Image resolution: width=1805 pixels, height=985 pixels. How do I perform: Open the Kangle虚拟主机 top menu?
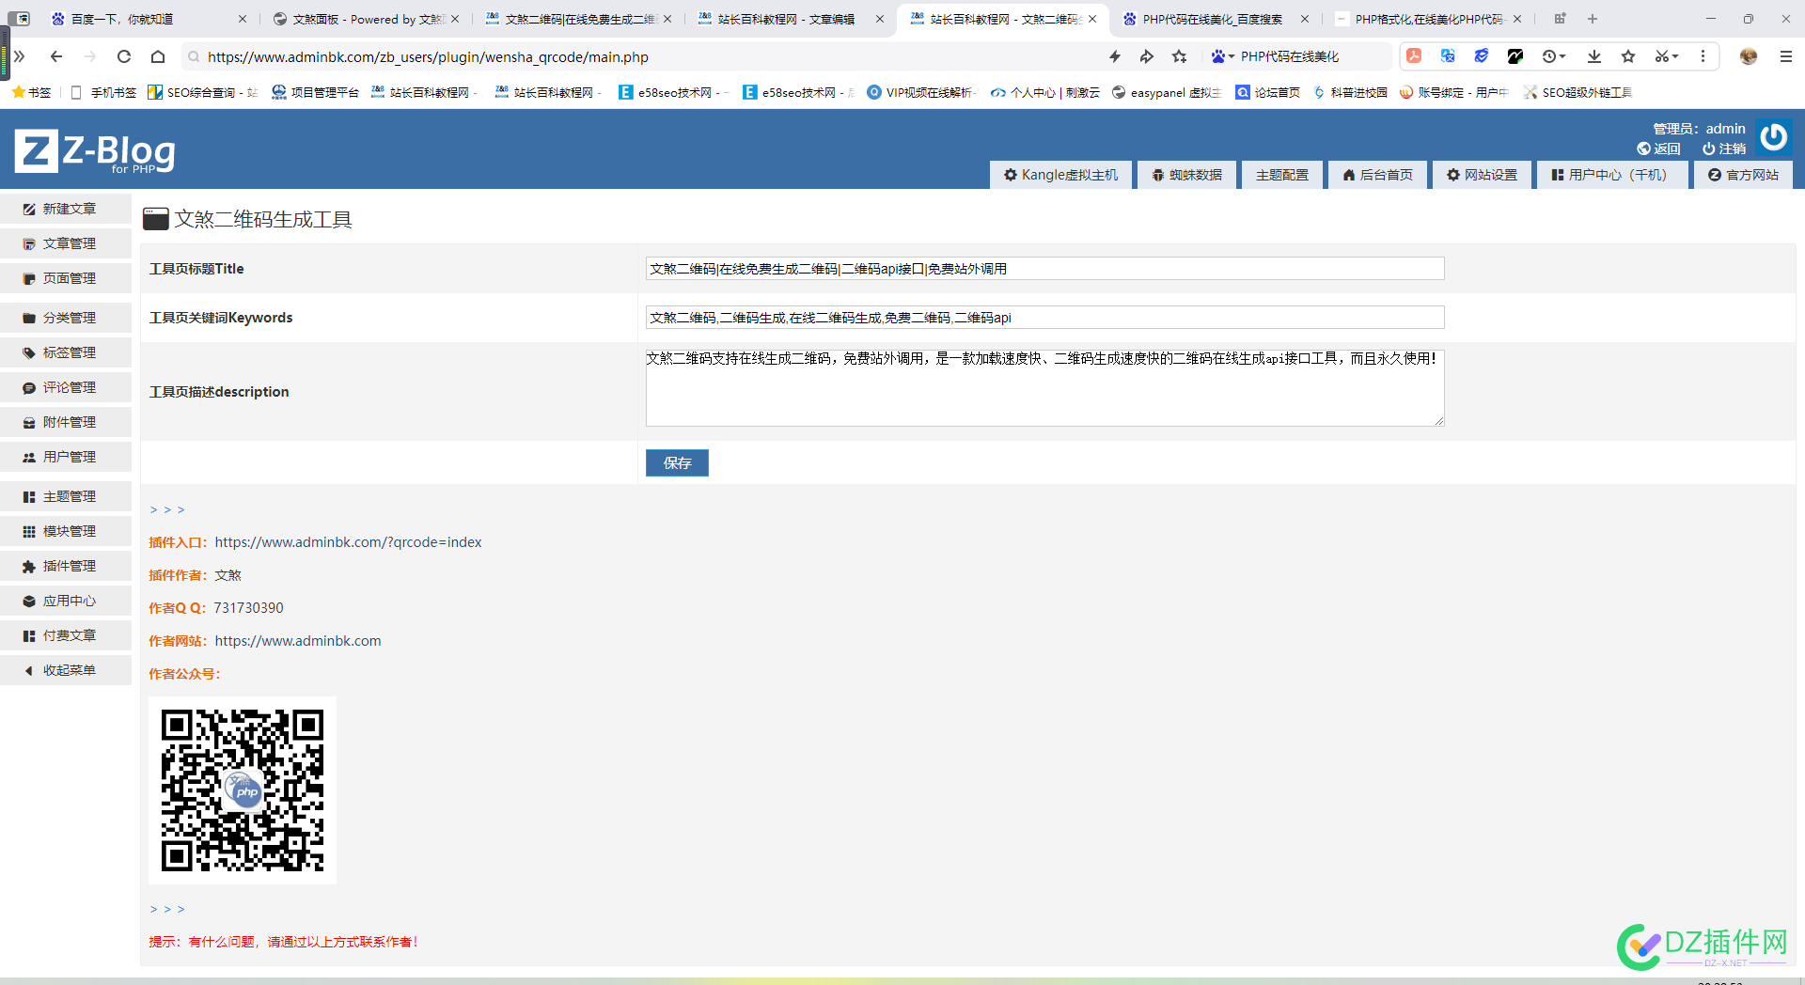coord(1060,175)
